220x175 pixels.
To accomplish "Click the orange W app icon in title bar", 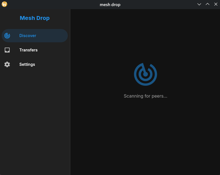I will click(x=4, y=4).
